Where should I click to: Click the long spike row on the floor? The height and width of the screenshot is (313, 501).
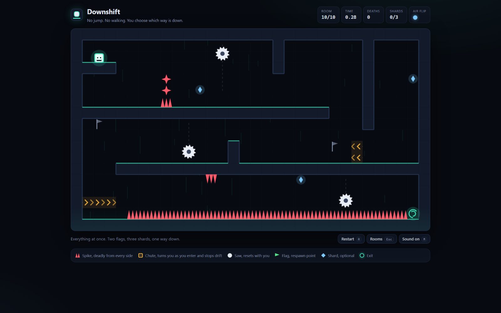(267, 215)
